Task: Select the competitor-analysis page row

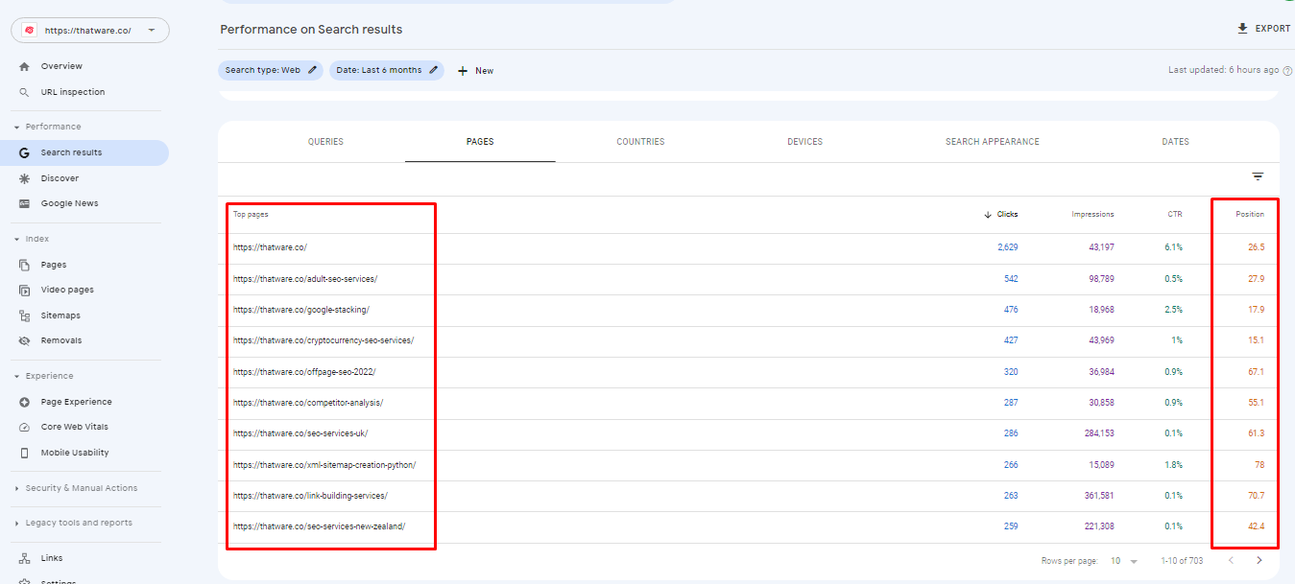Action: coord(749,403)
